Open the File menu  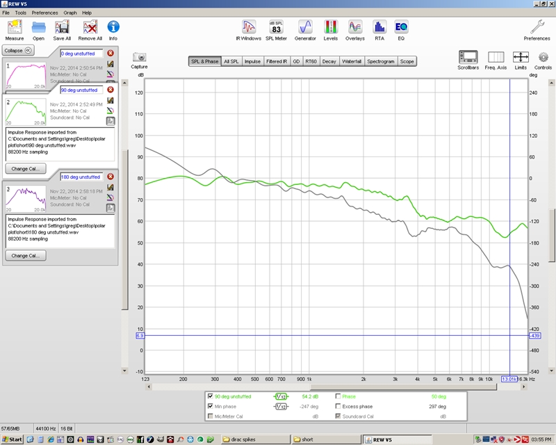pos(6,13)
